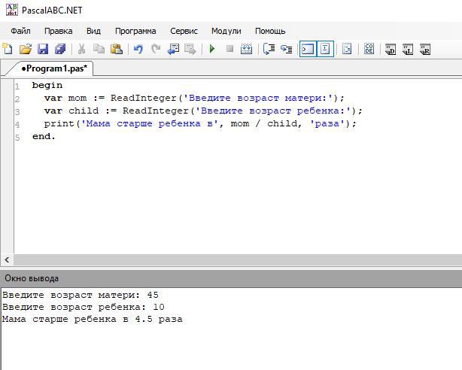Step over debug icon
462x370 pixels.
click(x=269, y=49)
